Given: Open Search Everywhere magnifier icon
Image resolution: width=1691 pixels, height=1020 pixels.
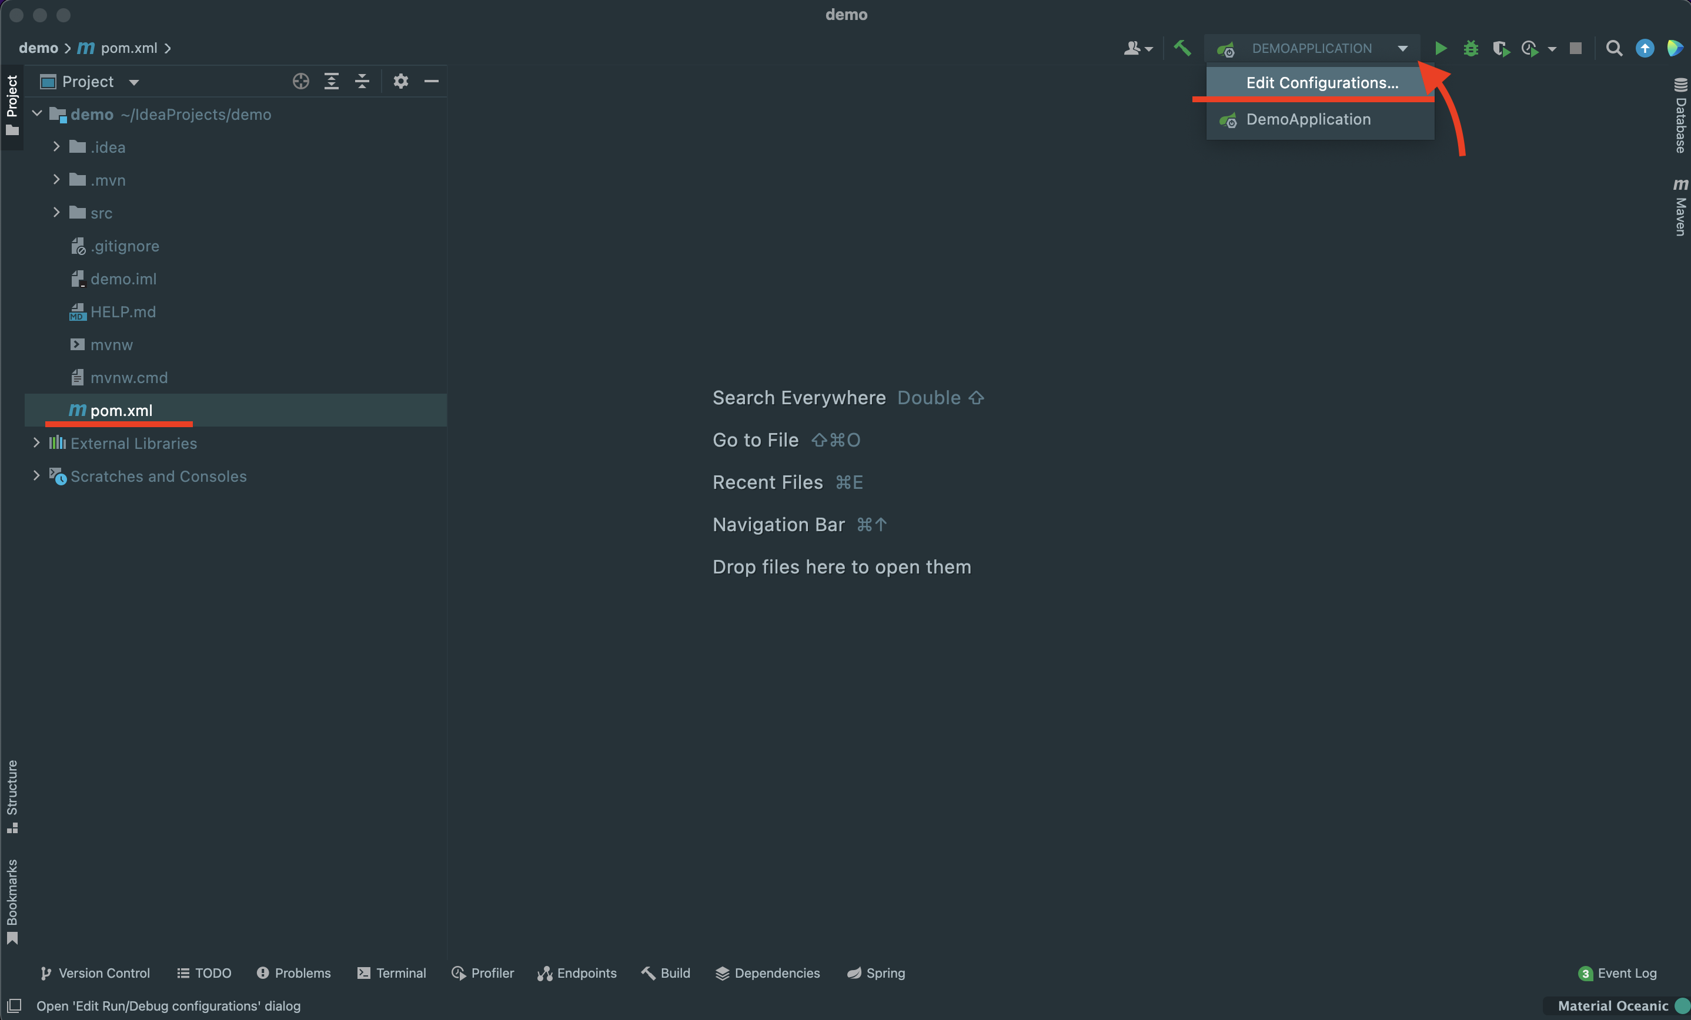Looking at the screenshot, I should click(1613, 48).
